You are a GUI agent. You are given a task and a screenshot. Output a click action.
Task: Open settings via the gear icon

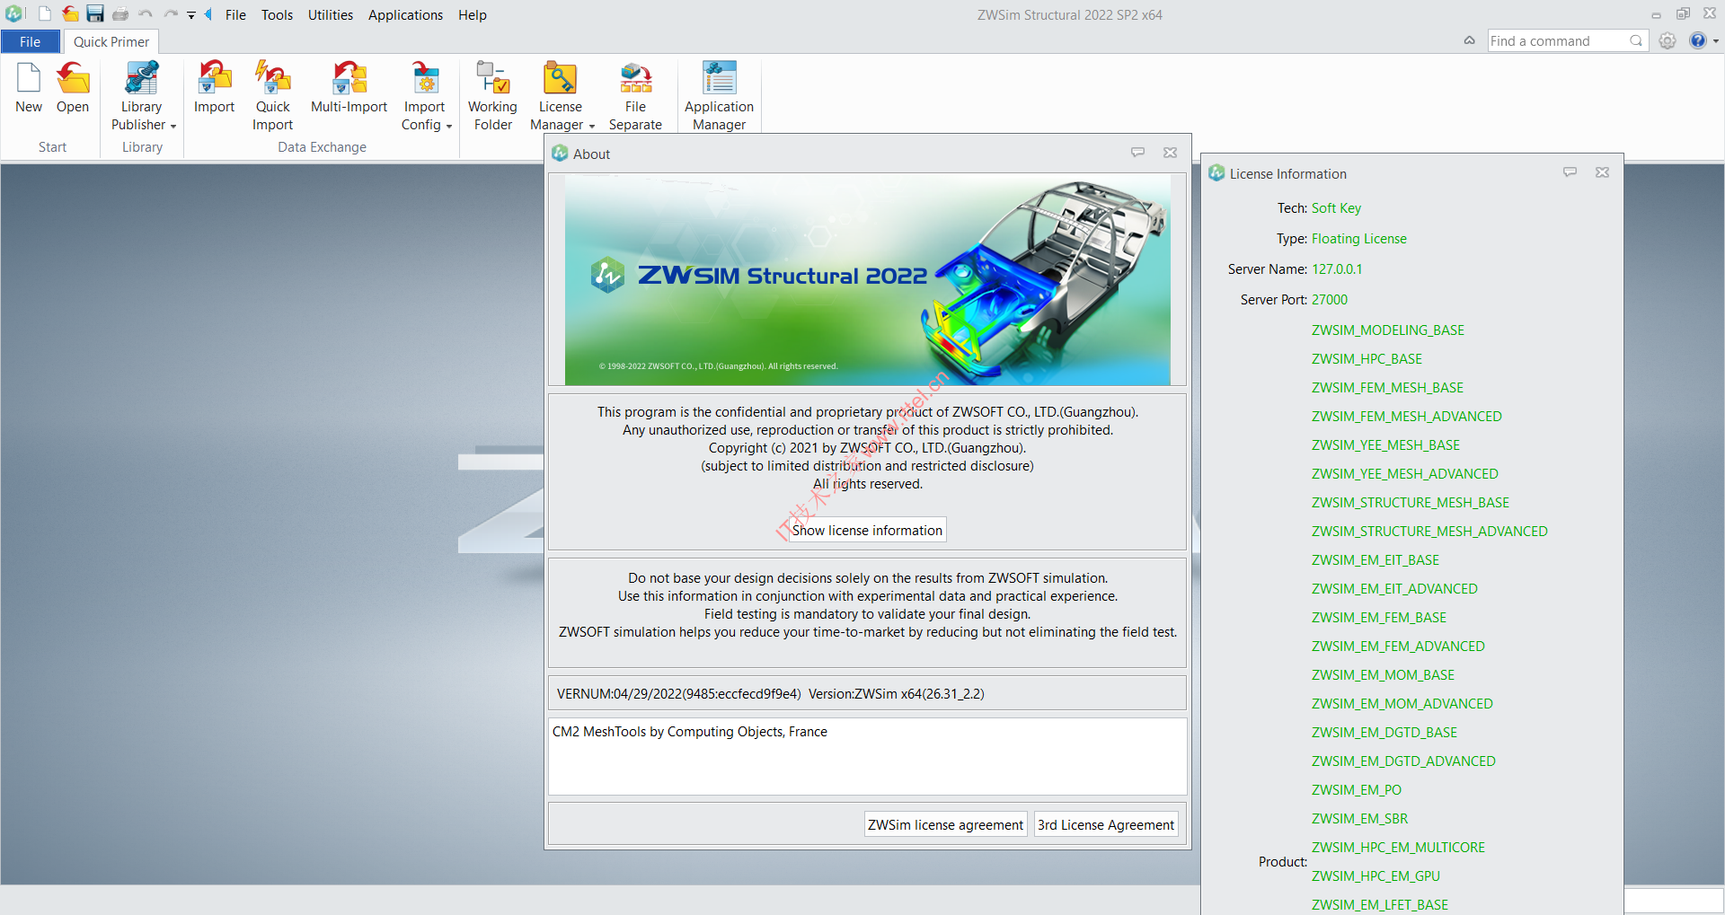pos(1667,40)
